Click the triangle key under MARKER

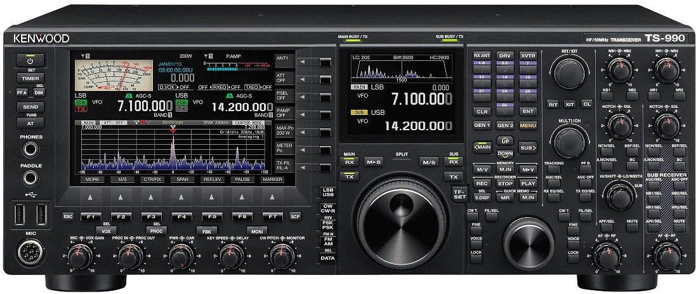(272, 196)
